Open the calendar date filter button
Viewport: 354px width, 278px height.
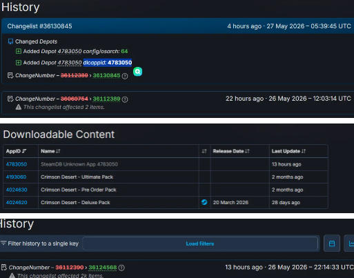click(x=332, y=244)
